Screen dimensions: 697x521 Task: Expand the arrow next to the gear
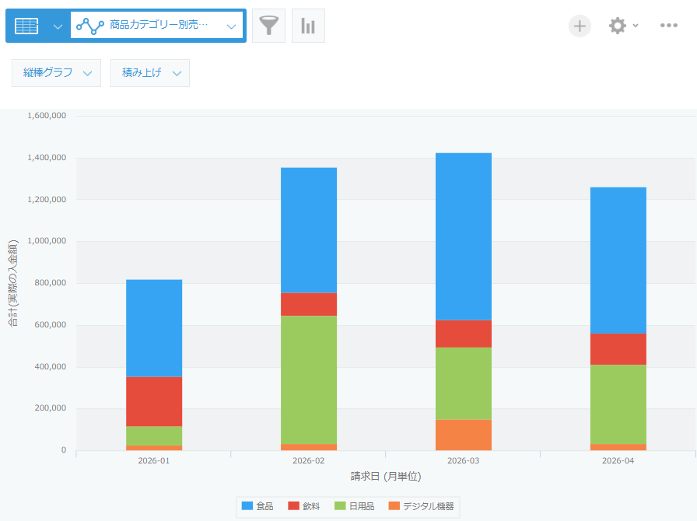636,26
